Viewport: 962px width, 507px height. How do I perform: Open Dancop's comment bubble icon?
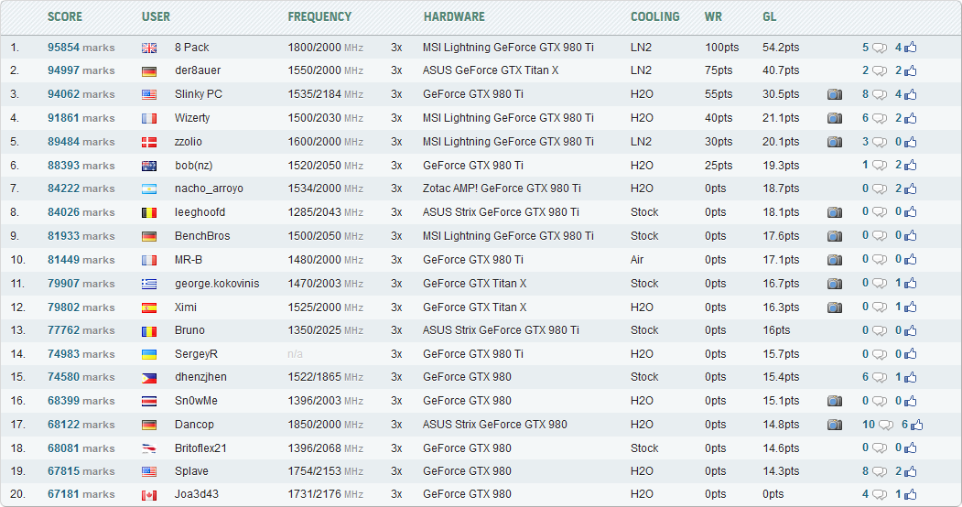click(886, 425)
